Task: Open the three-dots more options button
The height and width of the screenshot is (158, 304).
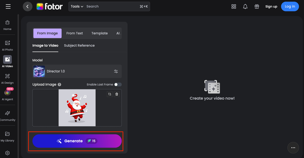Action: (293, 148)
